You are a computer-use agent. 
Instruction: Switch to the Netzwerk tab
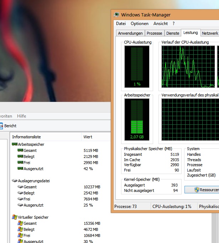point(210,33)
